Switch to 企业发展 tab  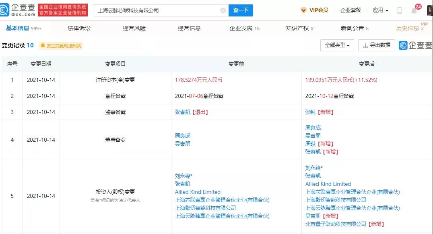tap(244, 28)
